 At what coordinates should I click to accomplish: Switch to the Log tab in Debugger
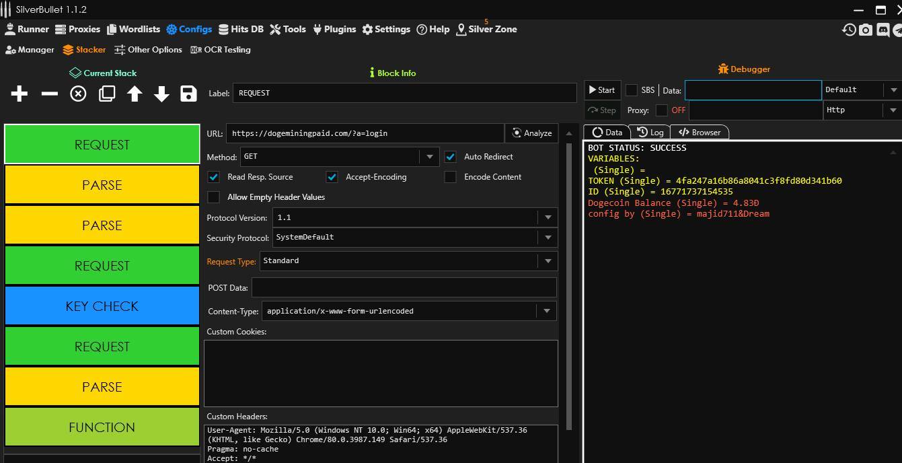pos(650,133)
